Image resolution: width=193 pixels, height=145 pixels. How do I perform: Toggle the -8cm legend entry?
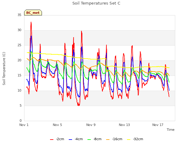(x=94, y=139)
